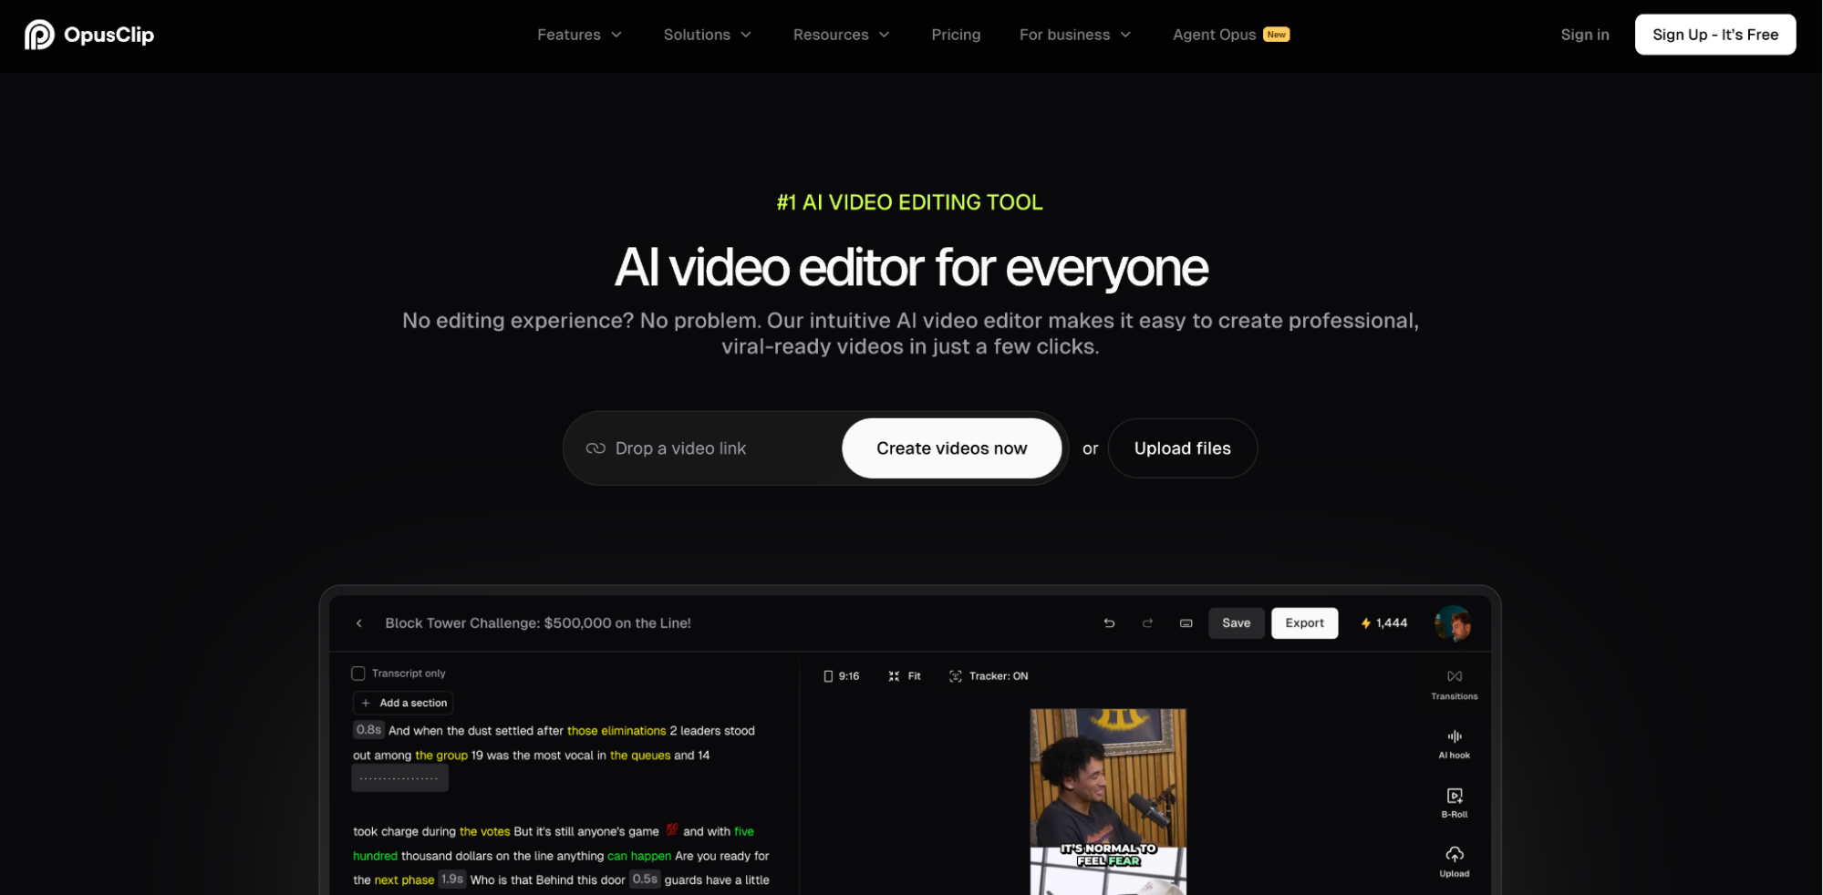
Task: Click the redo icon in editor
Action: tap(1147, 623)
